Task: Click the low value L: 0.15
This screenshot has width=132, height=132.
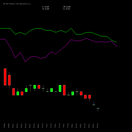Action: click(67, 9)
